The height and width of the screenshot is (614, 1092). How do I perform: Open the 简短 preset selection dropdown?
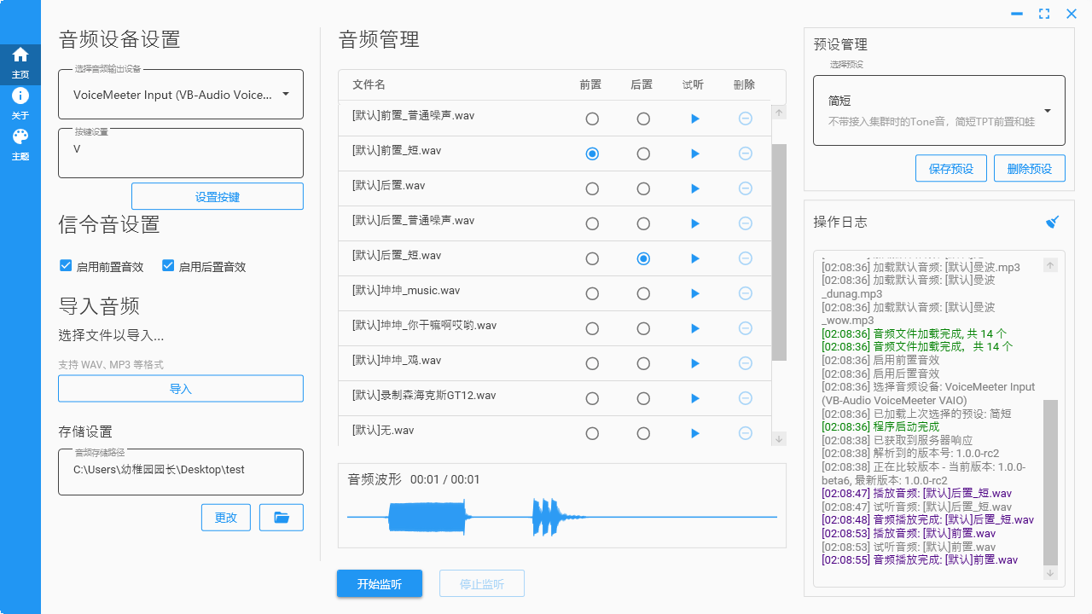click(939, 111)
